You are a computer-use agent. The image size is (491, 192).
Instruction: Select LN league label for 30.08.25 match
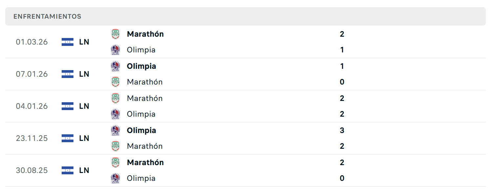pos(84,170)
